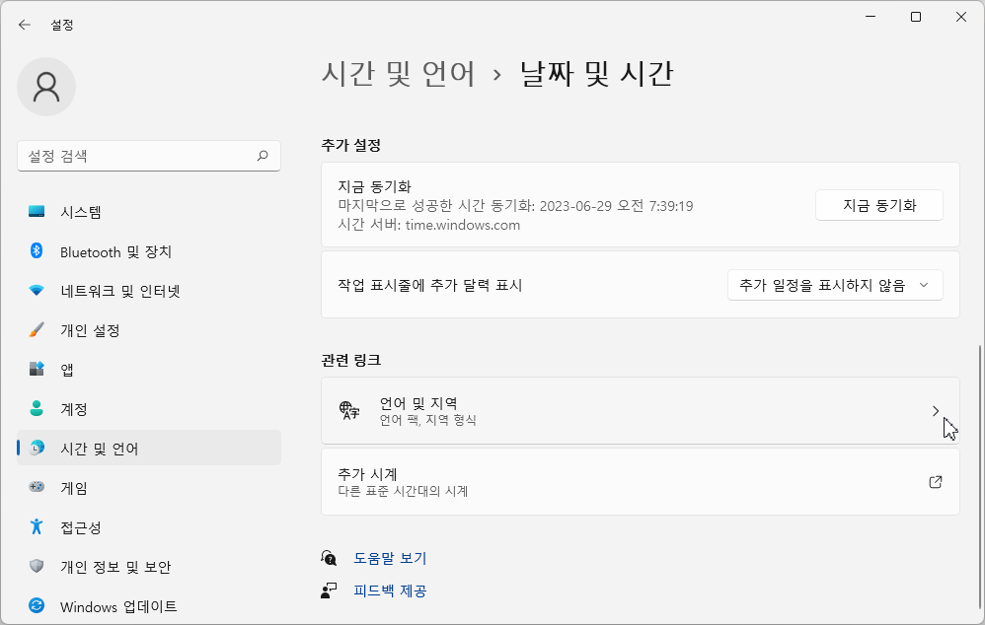Expand 언어 및 지역 chevron arrow
985x625 pixels.
(936, 411)
